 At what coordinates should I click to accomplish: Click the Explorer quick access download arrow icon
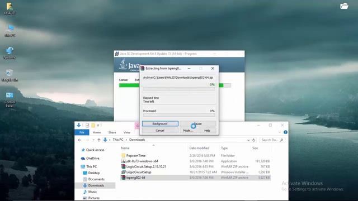click(x=79, y=125)
